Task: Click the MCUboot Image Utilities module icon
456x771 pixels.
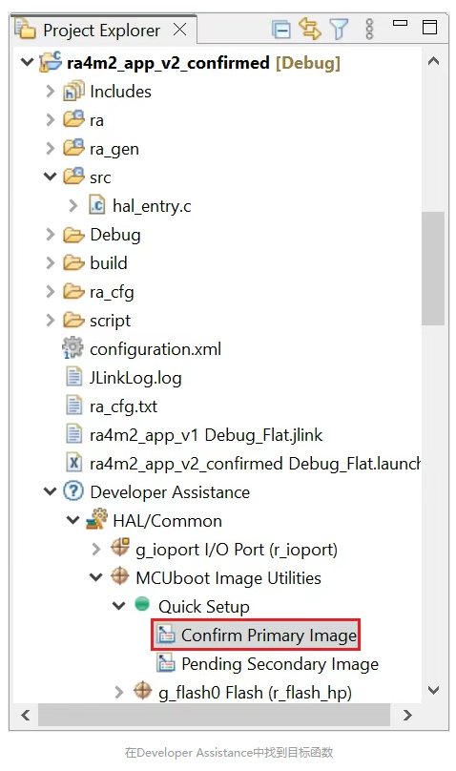Action: tap(120, 576)
